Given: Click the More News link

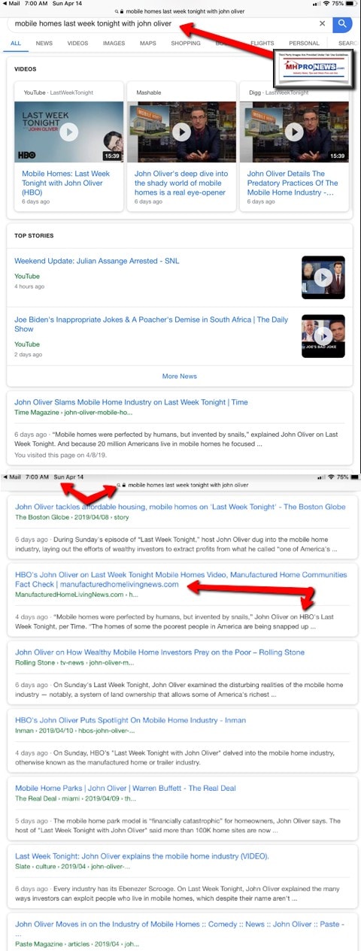Looking at the screenshot, I should 180,376.
